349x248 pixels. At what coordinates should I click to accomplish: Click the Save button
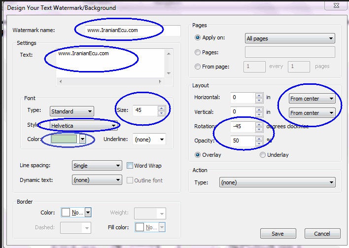pyautogui.click(x=278, y=234)
